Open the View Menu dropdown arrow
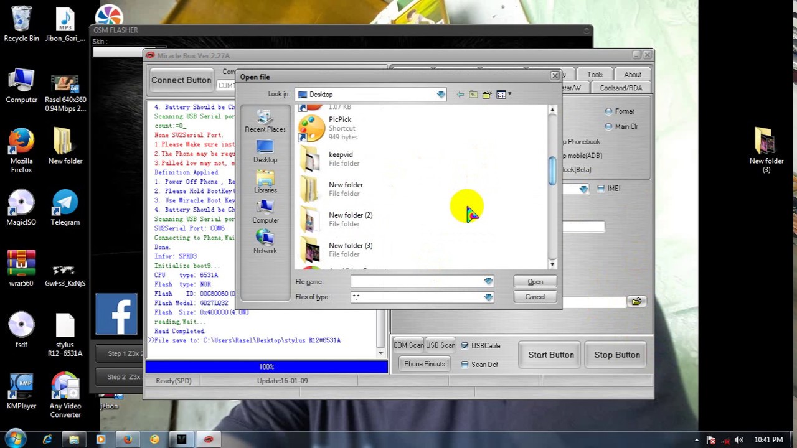Viewport: 797px width, 448px height. click(x=509, y=95)
